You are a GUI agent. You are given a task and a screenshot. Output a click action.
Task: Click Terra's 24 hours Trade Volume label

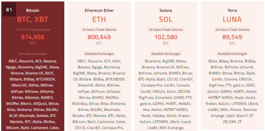(x=232, y=30)
